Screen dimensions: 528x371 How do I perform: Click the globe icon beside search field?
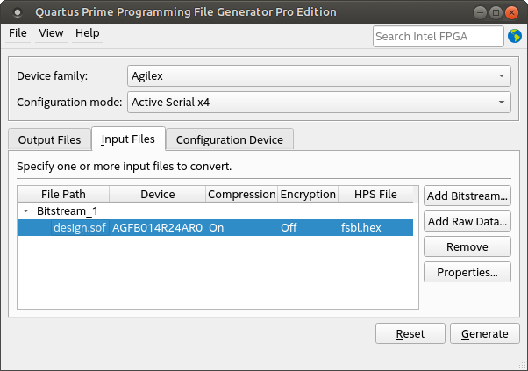pos(517,36)
